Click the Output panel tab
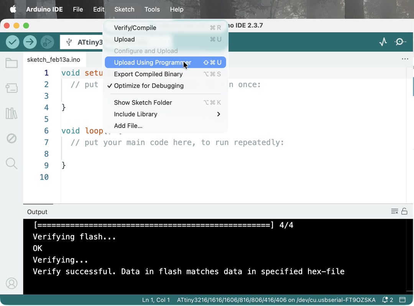Screen dimensions: 414x306 [37, 212]
